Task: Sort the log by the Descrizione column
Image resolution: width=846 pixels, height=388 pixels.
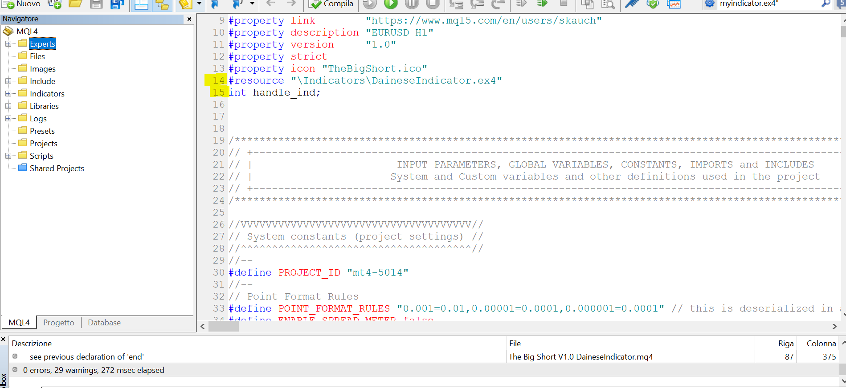Action: (x=257, y=344)
